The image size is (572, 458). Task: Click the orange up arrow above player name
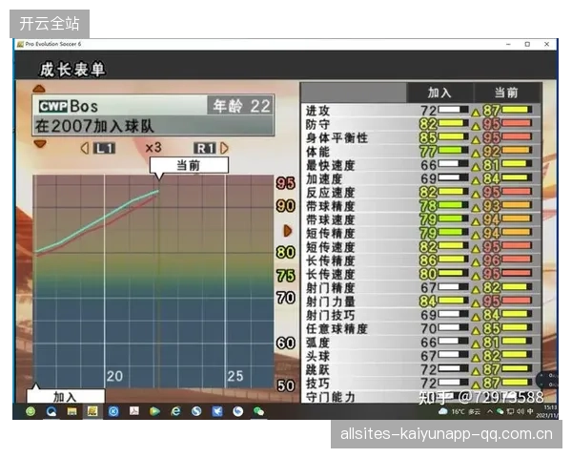coord(39,89)
